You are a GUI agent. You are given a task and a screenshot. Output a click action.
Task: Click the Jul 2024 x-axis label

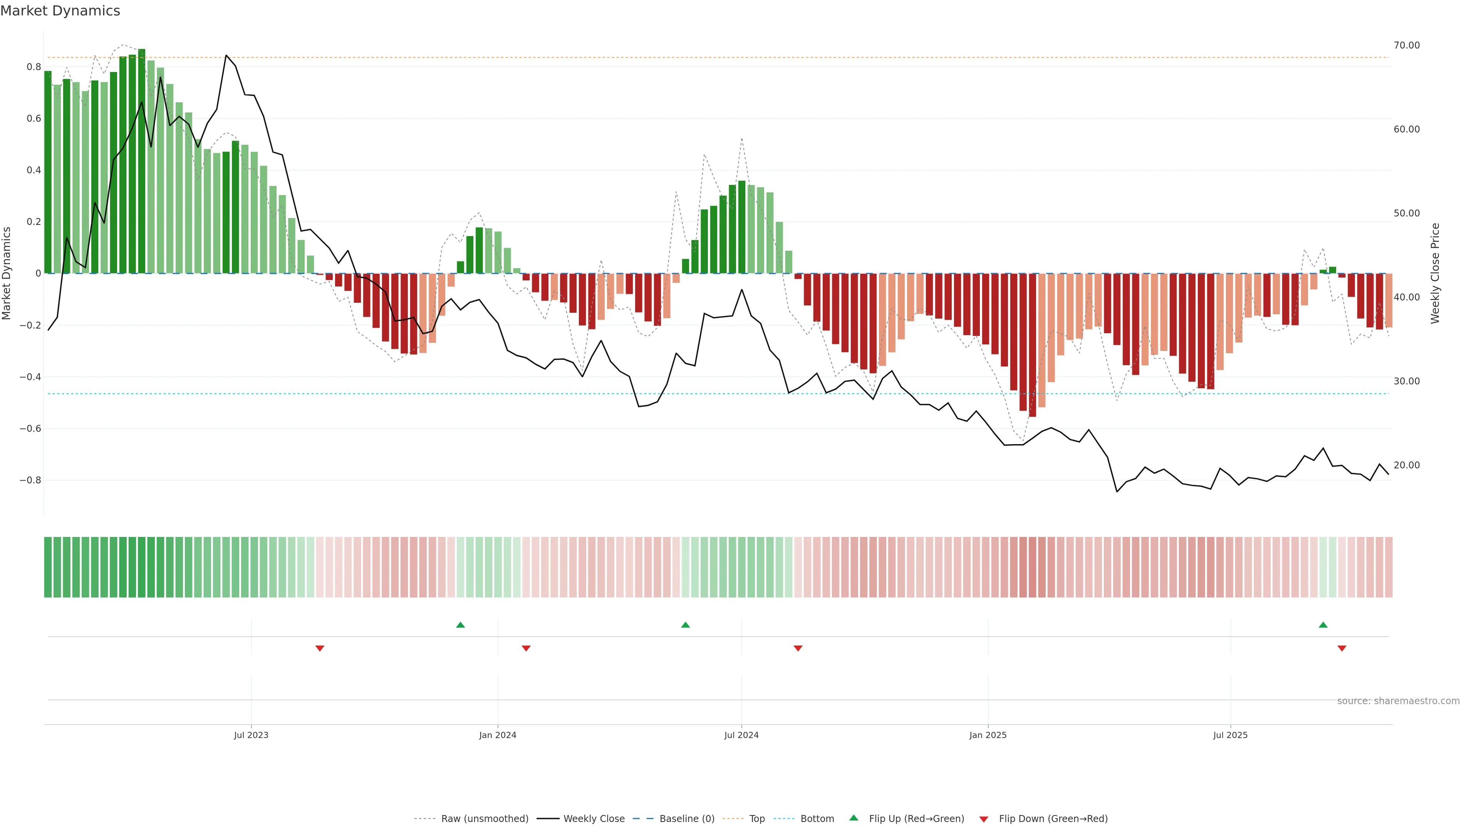tap(741, 735)
